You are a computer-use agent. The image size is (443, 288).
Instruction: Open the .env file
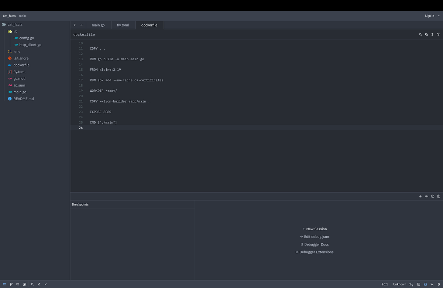pyautogui.click(x=17, y=51)
